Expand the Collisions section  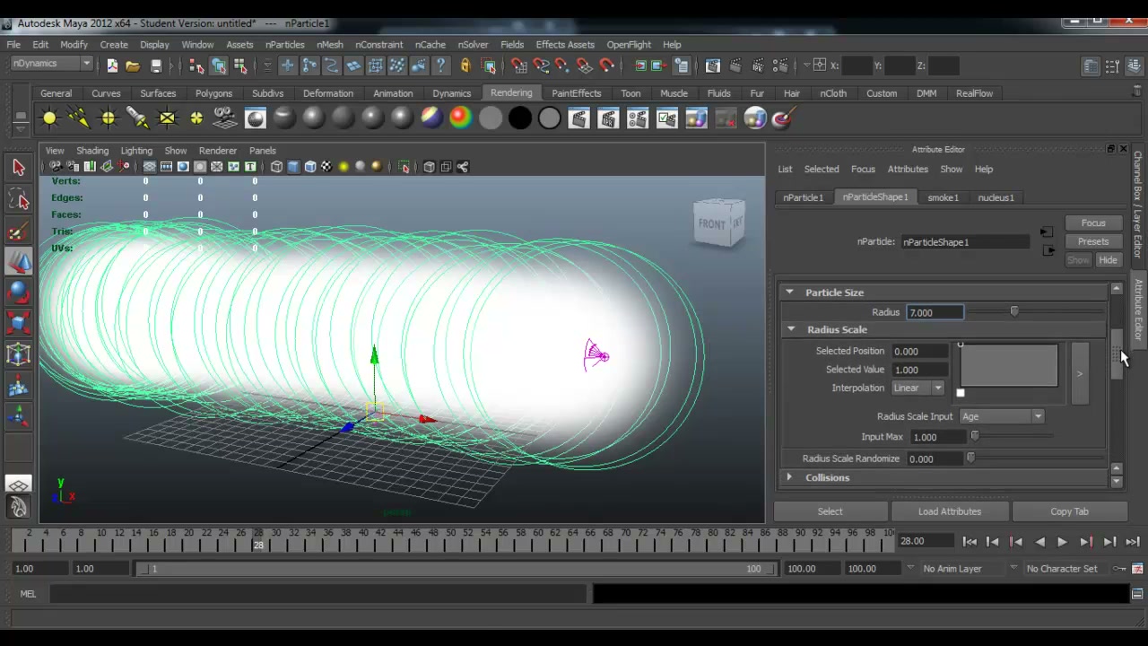click(789, 477)
